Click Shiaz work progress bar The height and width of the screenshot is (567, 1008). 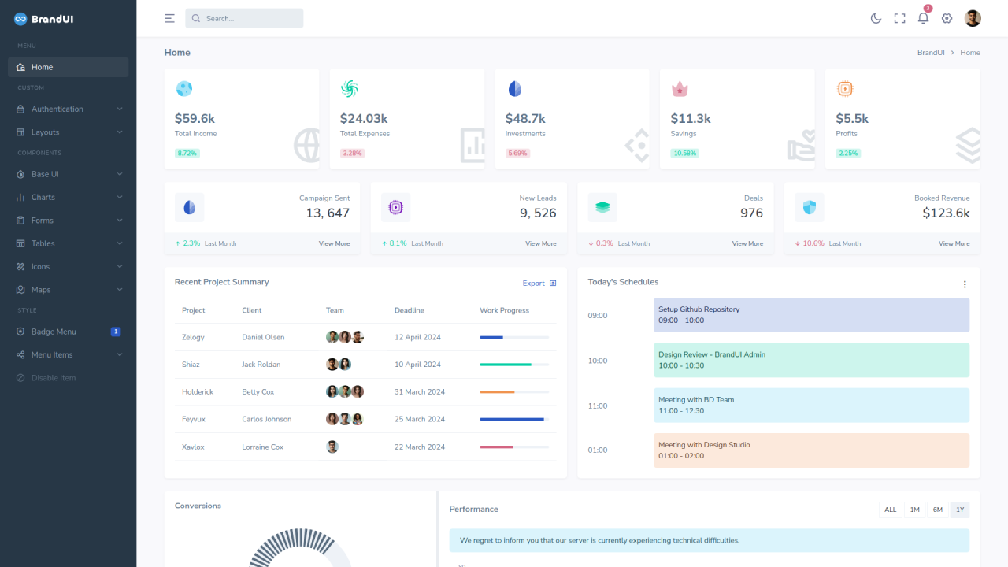point(514,365)
